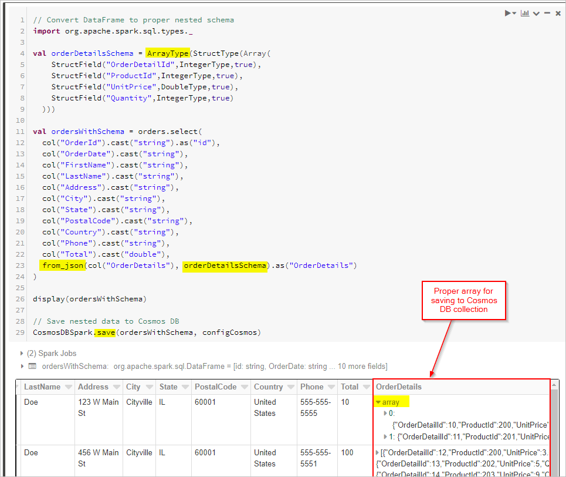Expand item 0 of the OrderDetails array

(x=385, y=412)
